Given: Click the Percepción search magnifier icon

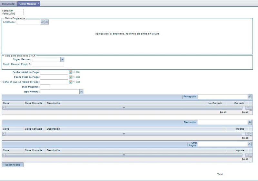Looking at the screenshot, I should (250, 96).
